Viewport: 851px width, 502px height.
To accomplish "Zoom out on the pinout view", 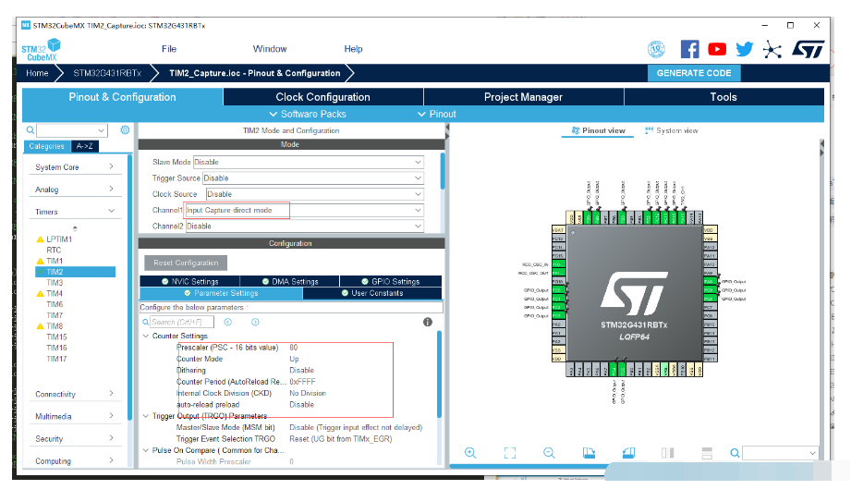I will point(549,453).
